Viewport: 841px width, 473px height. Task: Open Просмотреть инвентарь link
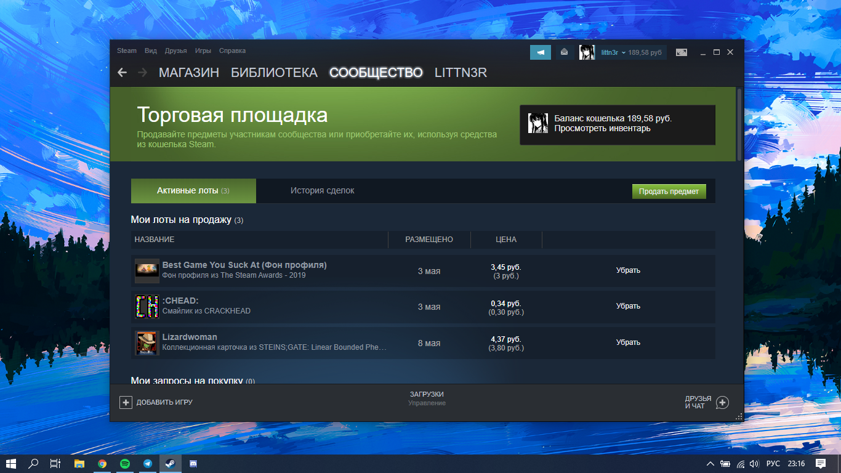(602, 128)
